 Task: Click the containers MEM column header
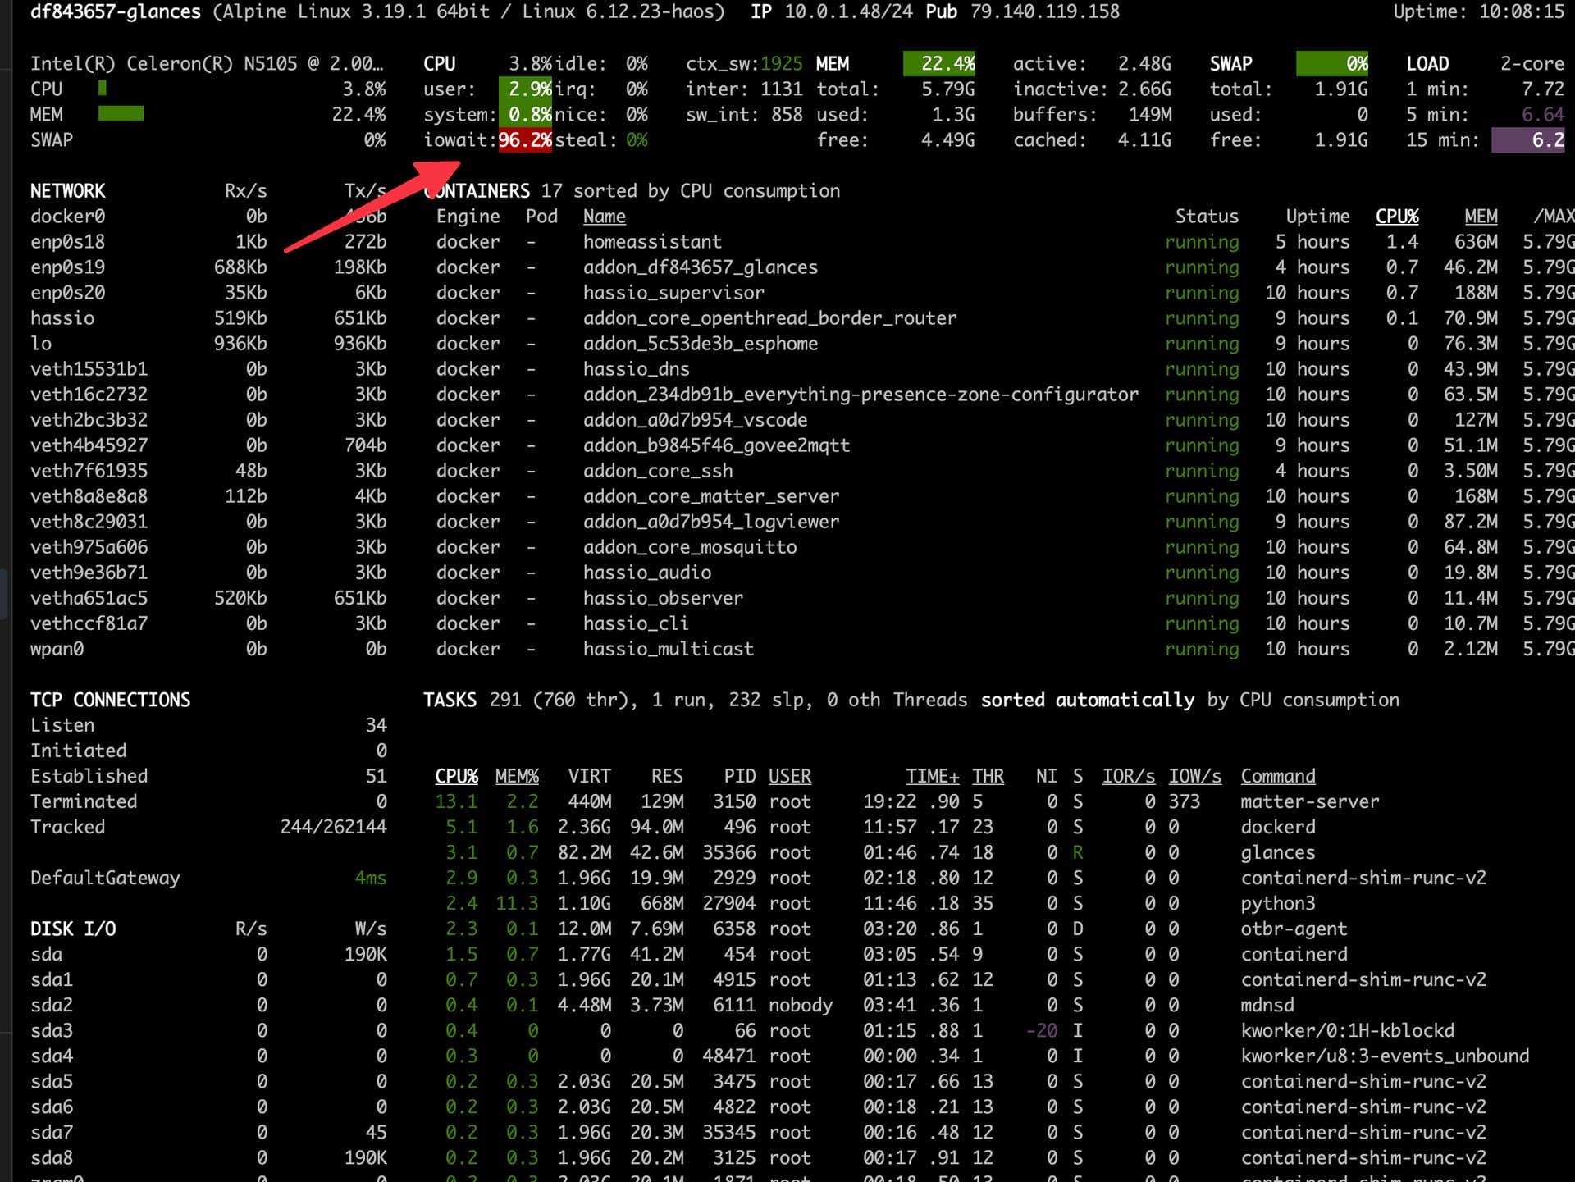click(x=1481, y=217)
